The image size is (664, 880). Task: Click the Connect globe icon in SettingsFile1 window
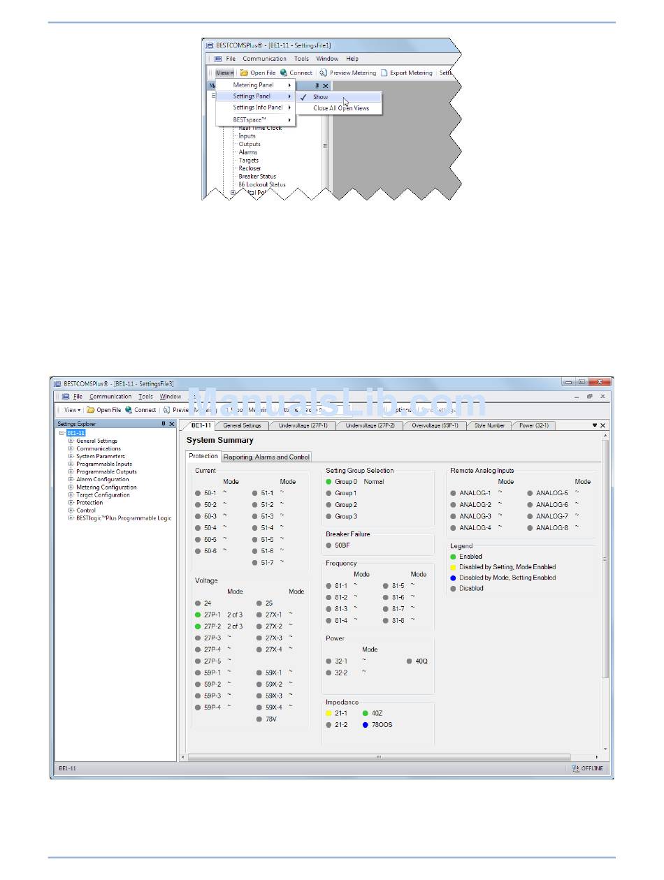tap(284, 72)
